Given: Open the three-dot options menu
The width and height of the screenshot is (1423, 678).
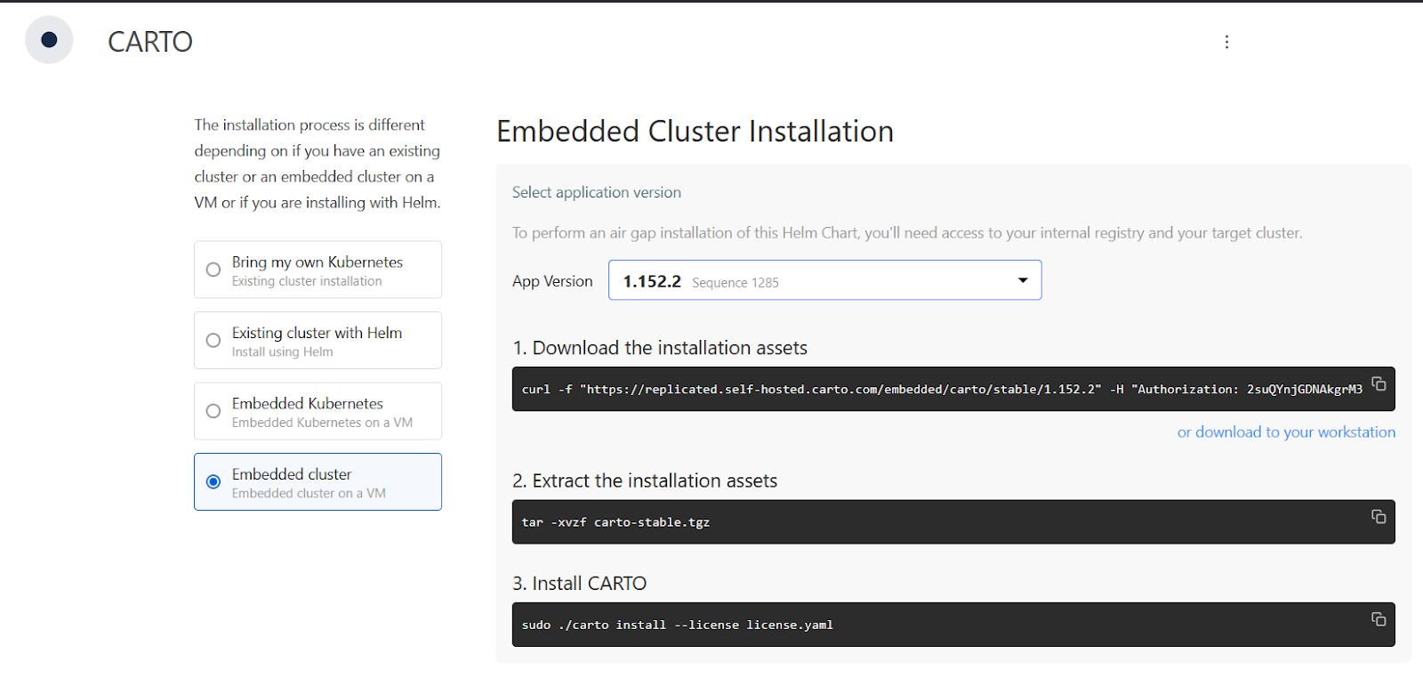Looking at the screenshot, I should [x=1226, y=42].
